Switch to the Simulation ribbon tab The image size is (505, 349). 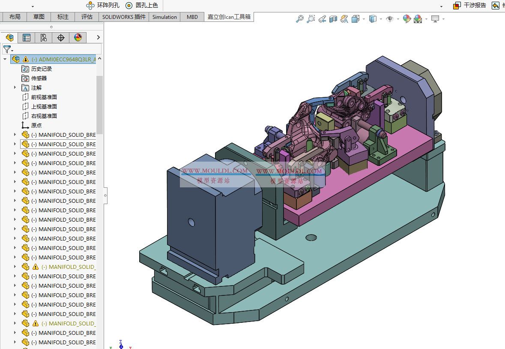pyautogui.click(x=164, y=17)
